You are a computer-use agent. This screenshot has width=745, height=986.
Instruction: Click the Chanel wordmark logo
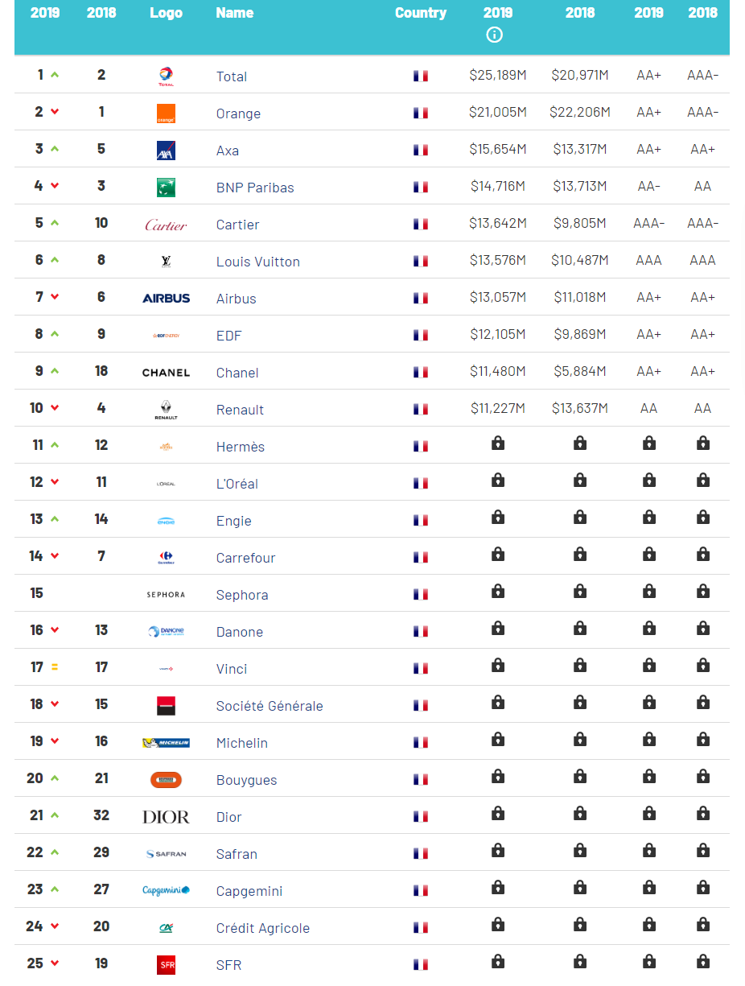click(x=166, y=373)
